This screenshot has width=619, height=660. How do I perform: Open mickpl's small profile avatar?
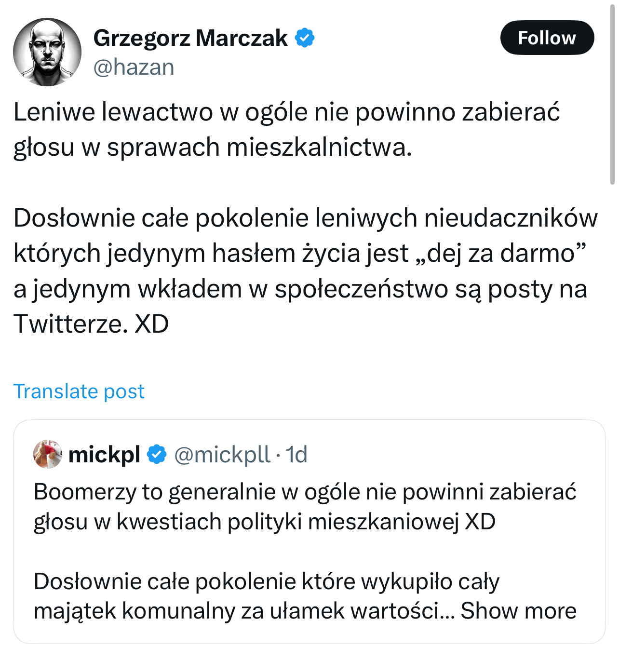48,454
